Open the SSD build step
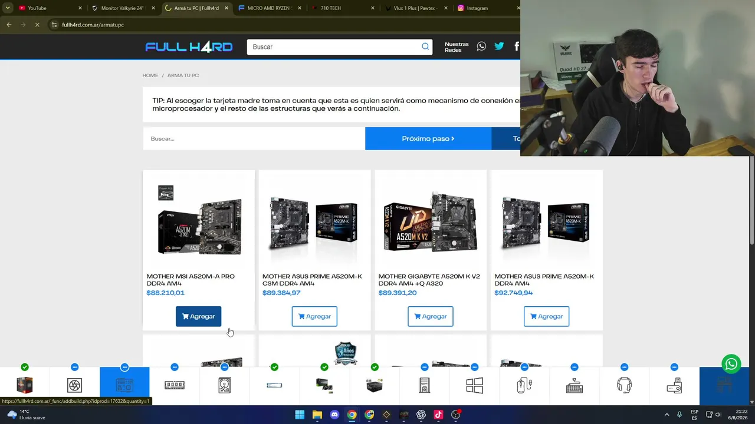This screenshot has width=755, height=424. coord(274,385)
